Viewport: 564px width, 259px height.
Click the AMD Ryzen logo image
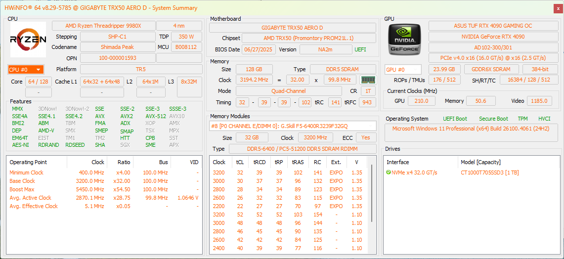(x=28, y=40)
